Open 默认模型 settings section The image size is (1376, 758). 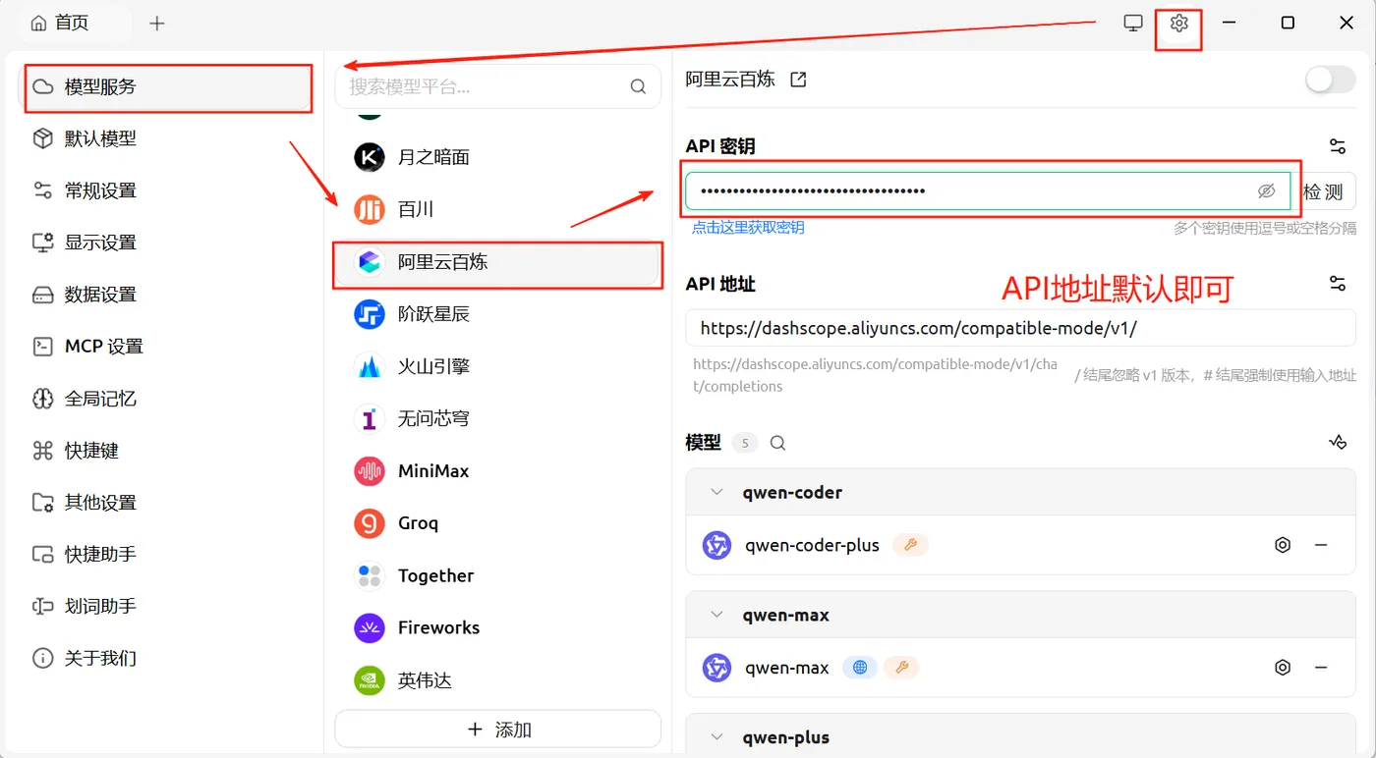[x=168, y=139]
